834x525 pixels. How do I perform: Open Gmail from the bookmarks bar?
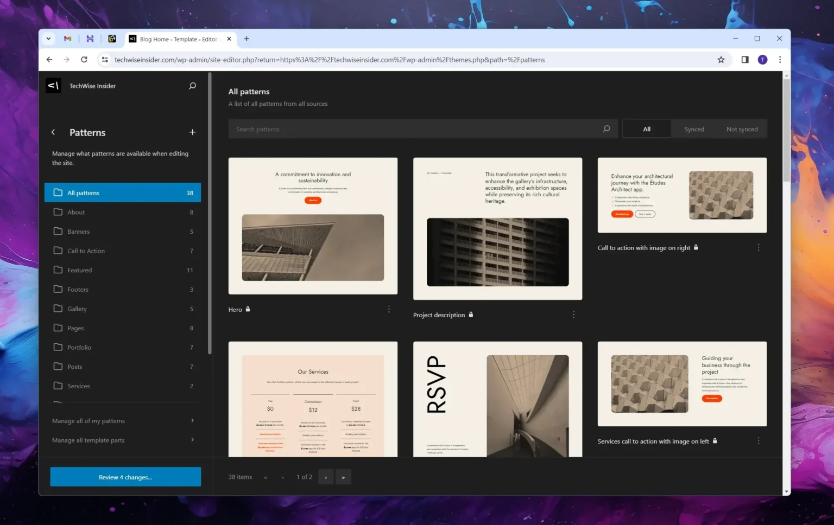click(x=67, y=39)
